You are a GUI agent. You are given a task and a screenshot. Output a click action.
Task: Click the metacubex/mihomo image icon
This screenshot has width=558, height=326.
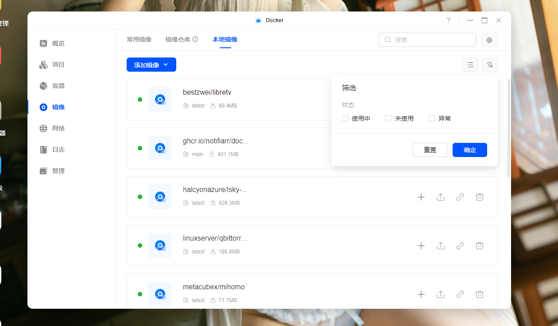(160, 294)
